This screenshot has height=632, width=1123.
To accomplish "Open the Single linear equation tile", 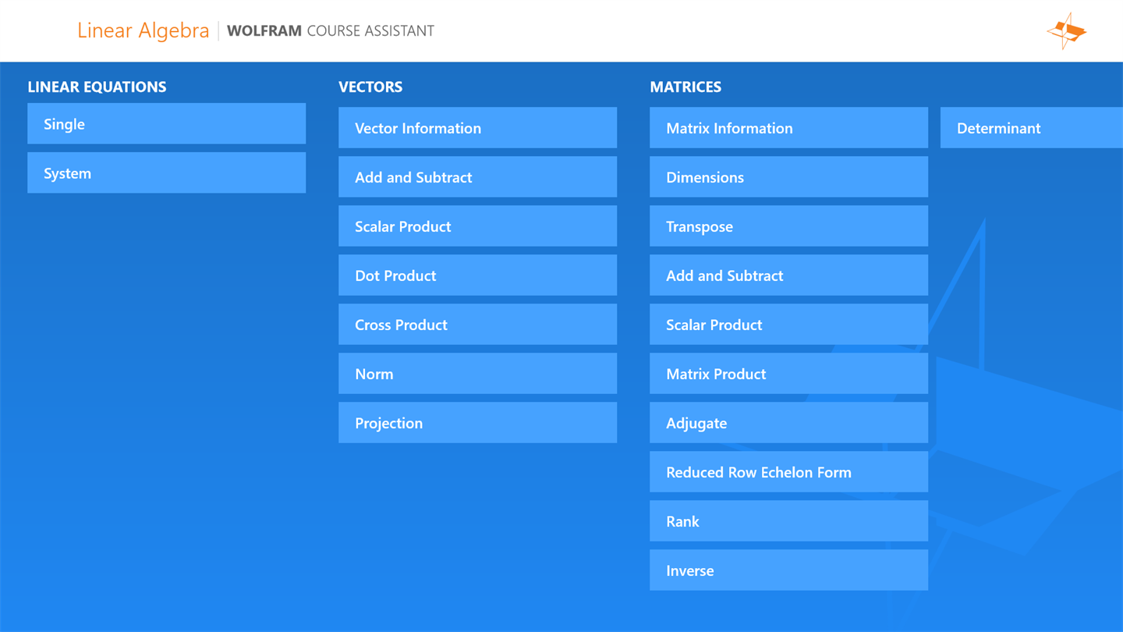I will [x=166, y=123].
